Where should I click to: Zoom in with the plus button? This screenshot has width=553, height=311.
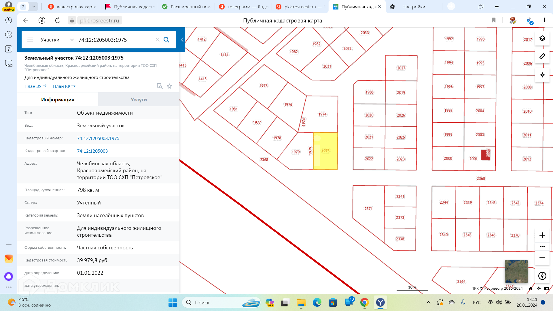tap(542, 235)
